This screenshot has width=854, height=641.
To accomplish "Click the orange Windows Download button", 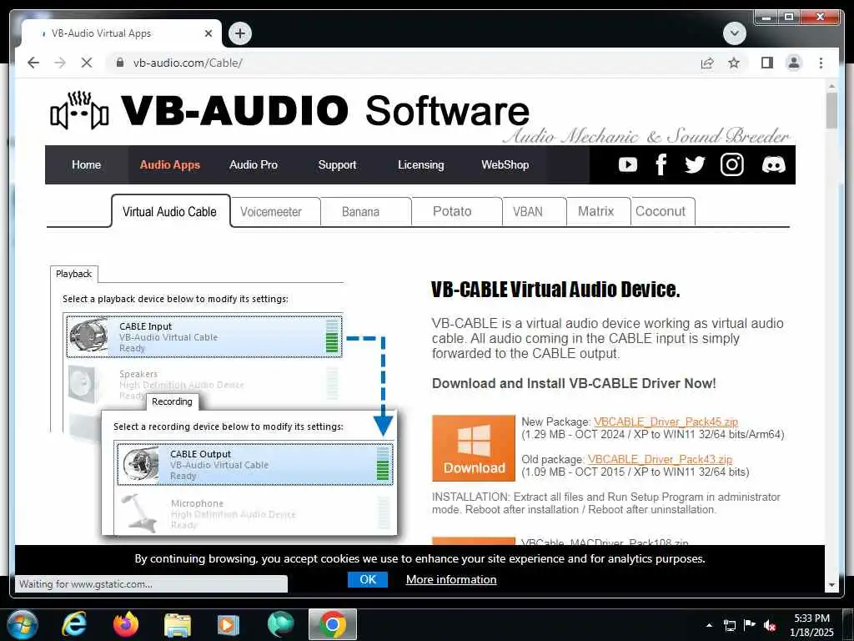I will [474, 448].
